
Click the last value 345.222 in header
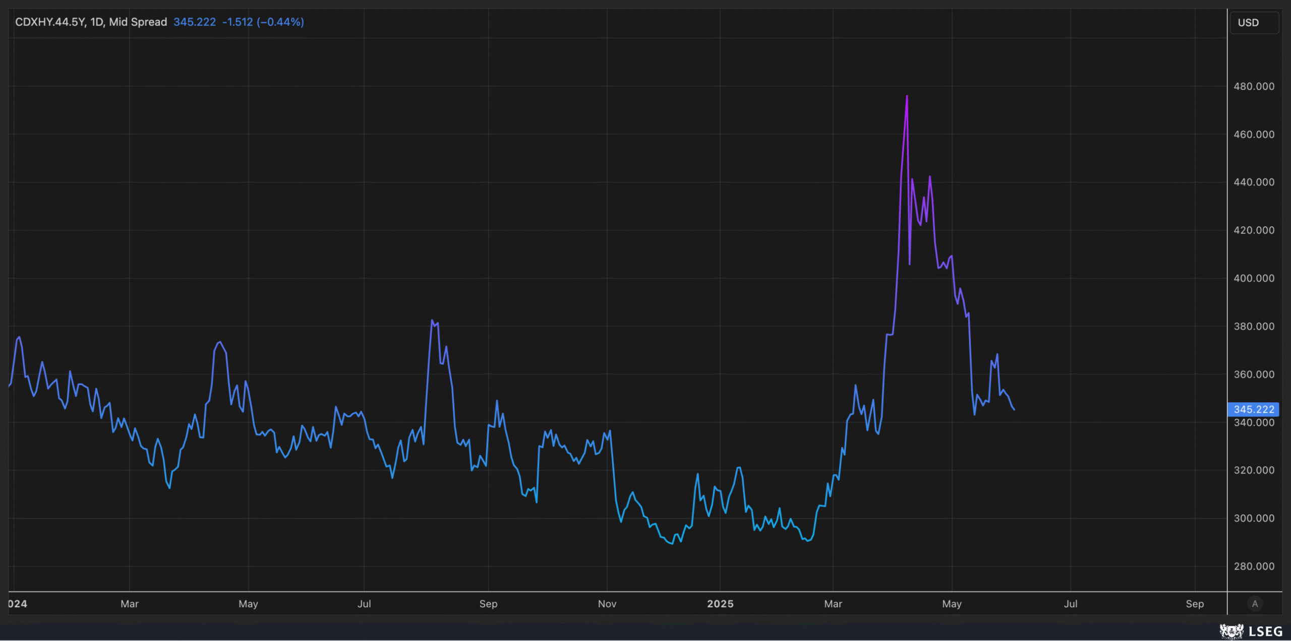pyautogui.click(x=194, y=22)
